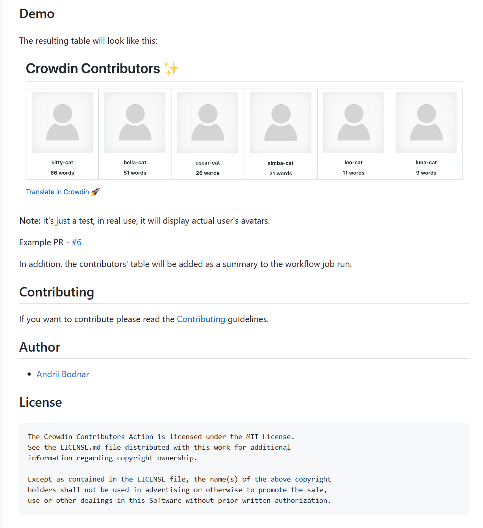Click the license line starting 'Except as contained'

(180, 479)
